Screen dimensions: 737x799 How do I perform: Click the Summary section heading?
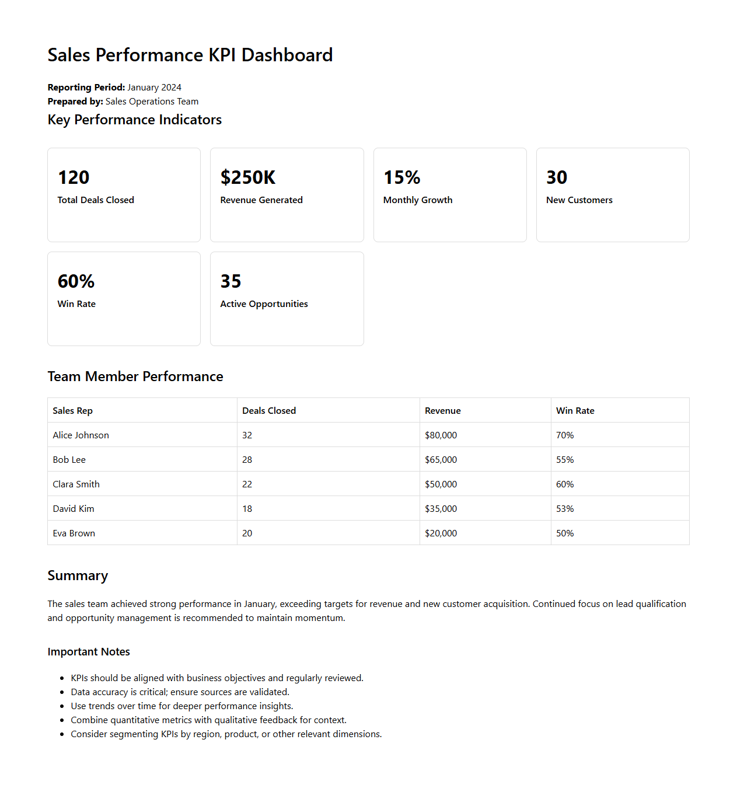click(x=78, y=576)
